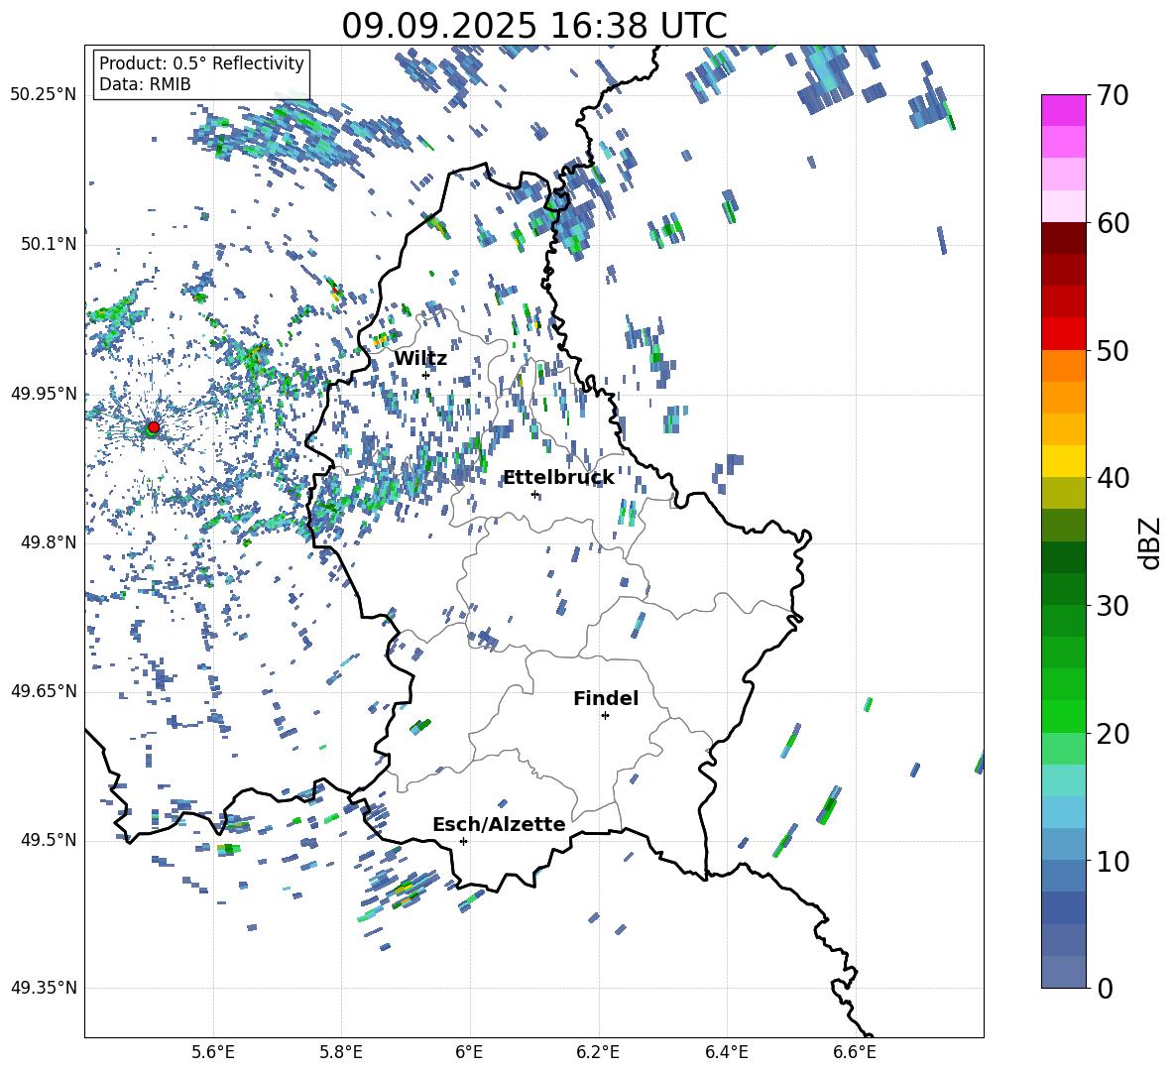Click the Esch/Alzette city label
The width and height of the screenshot is (1174, 1072).
(500, 824)
